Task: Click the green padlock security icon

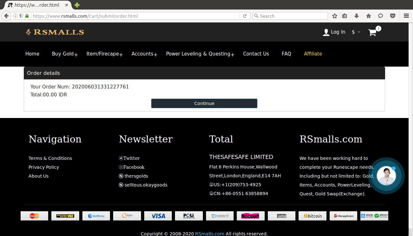Action: pyautogui.click(x=27, y=16)
